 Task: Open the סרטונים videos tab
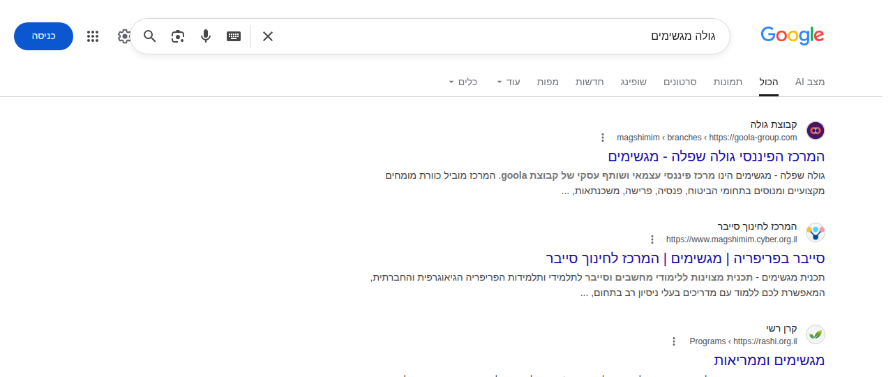pos(680,82)
